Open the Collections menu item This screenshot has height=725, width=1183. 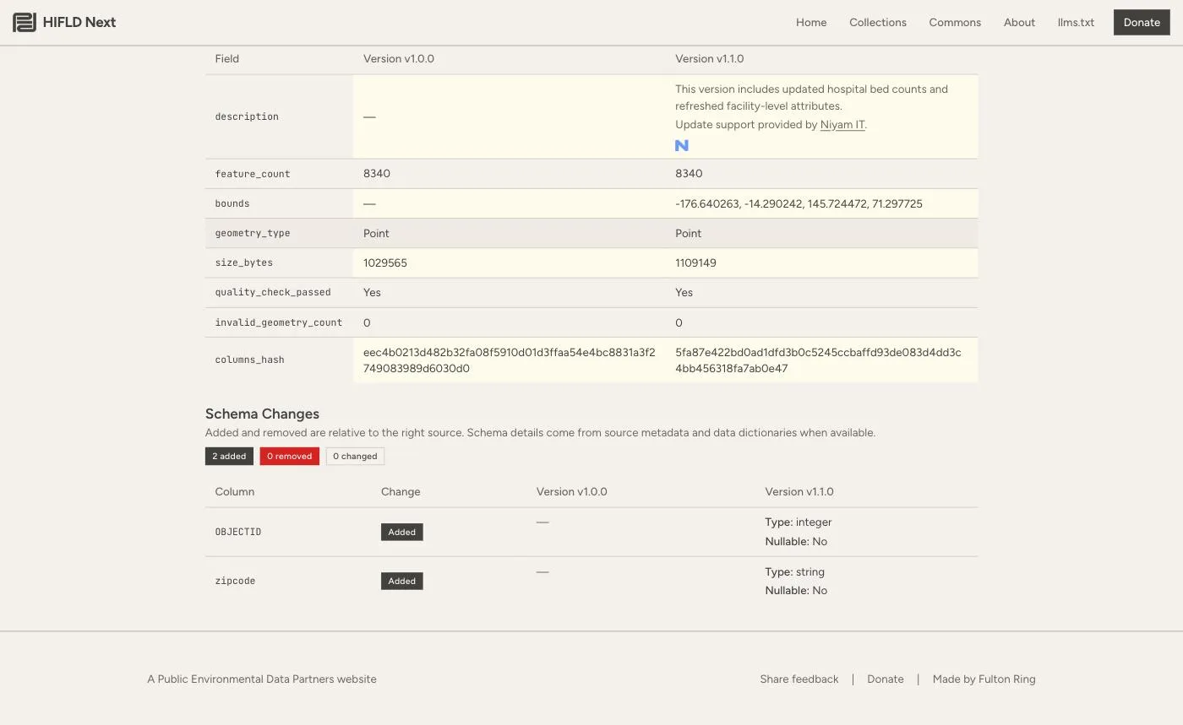click(878, 23)
